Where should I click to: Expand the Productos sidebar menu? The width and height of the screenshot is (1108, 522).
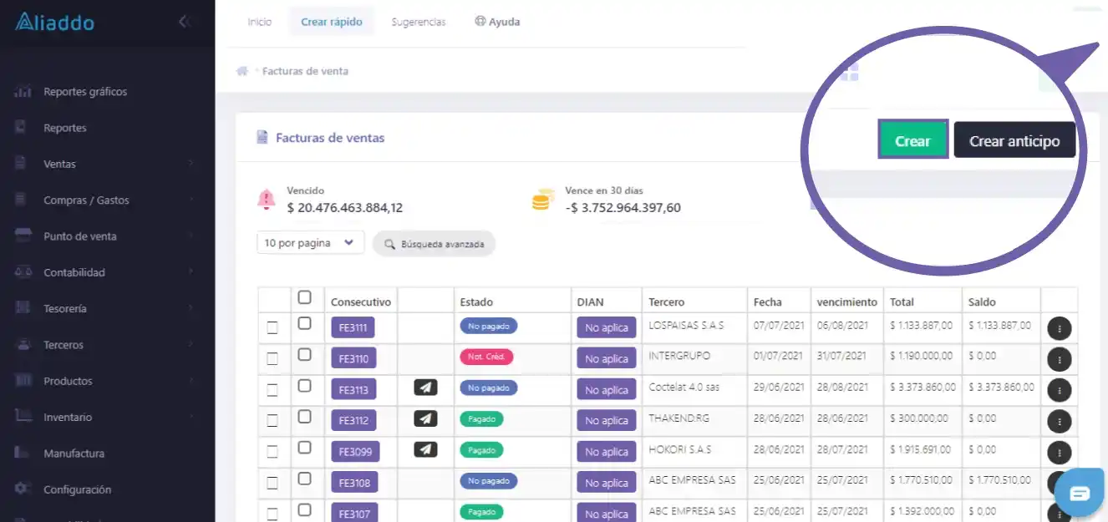click(191, 381)
